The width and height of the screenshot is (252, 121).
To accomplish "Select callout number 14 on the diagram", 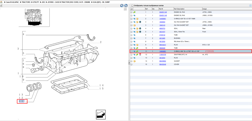I will [x=101, y=85].
